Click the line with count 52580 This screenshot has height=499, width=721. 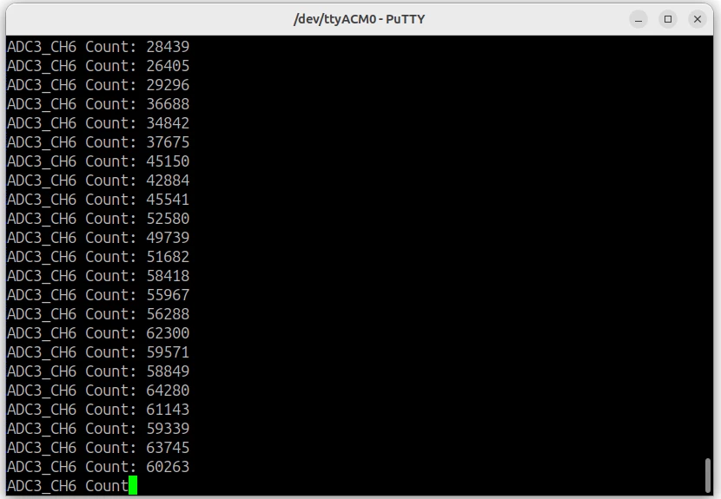click(98, 218)
